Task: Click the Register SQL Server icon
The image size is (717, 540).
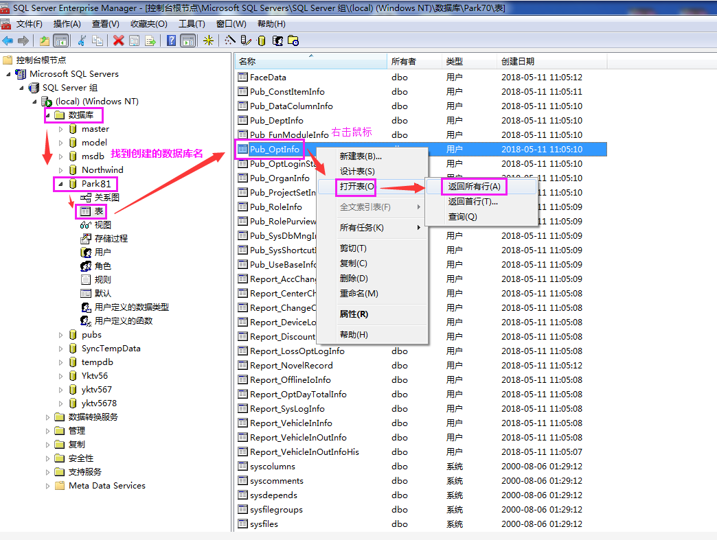Action: [x=246, y=41]
